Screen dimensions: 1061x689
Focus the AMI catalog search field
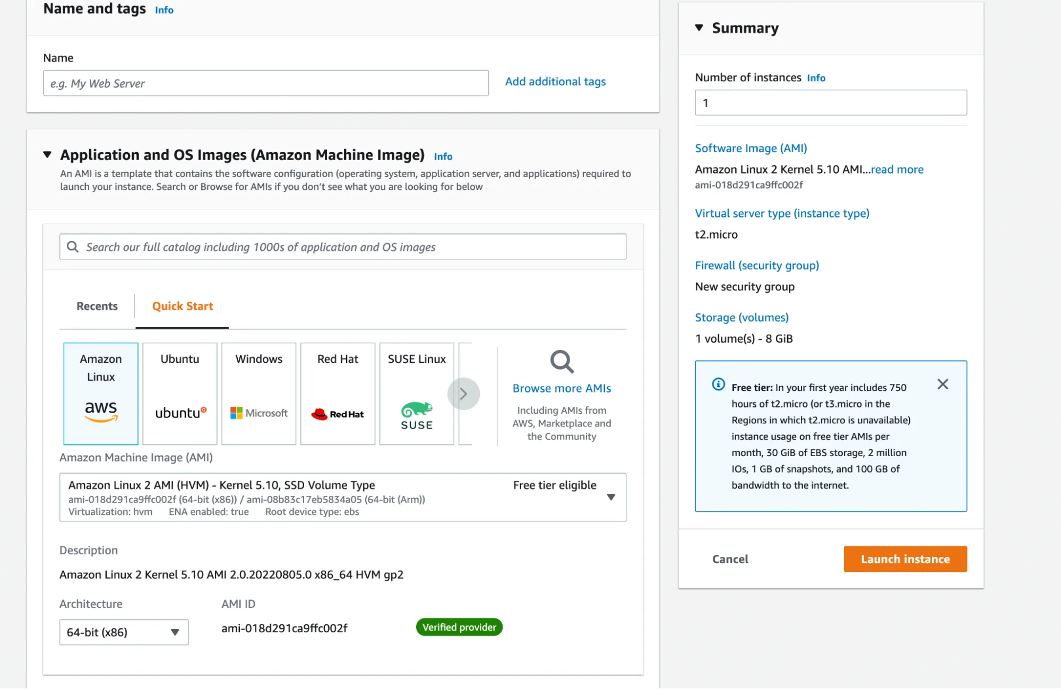tap(343, 247)
